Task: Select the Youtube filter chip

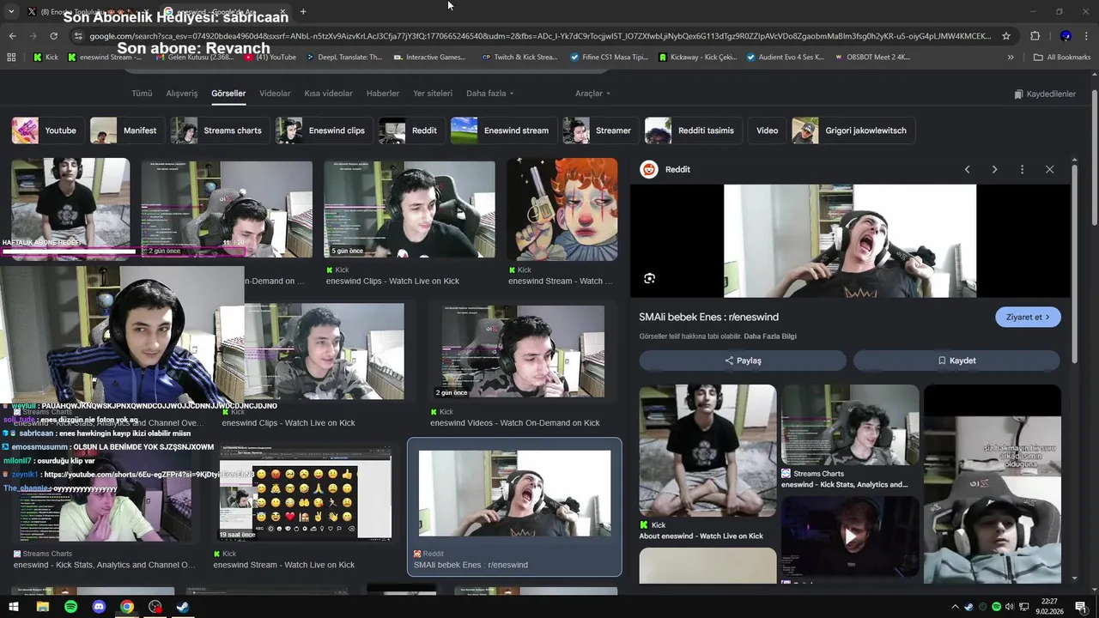Action: pos(49,130)
